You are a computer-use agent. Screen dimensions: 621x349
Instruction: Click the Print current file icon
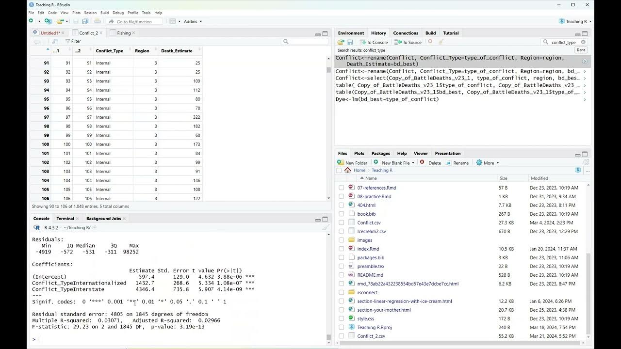coord(98,21)
